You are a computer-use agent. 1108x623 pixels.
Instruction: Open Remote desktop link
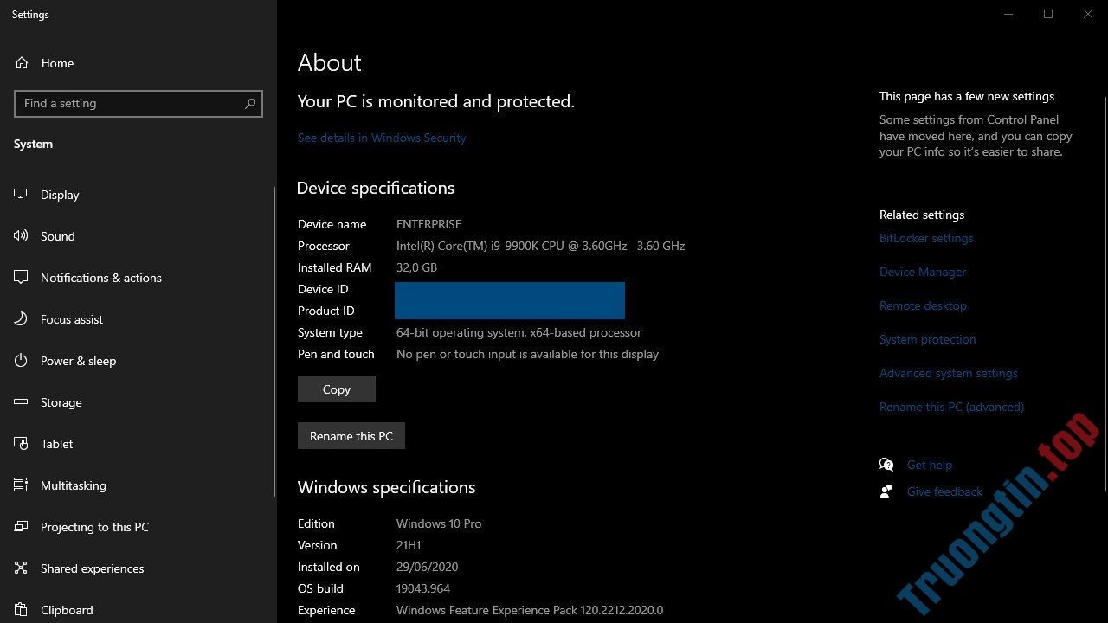click(x=923, y=305)
